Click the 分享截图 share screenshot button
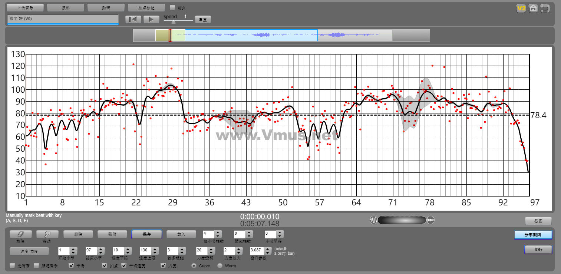 point(533,235)
